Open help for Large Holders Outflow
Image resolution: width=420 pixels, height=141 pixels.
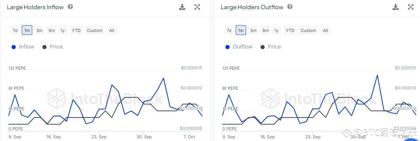tap(290, 7)
